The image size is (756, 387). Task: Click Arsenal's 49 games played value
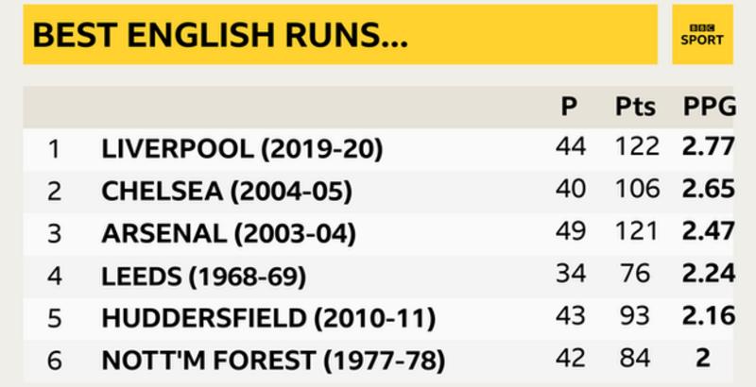[x=571, y=232]
